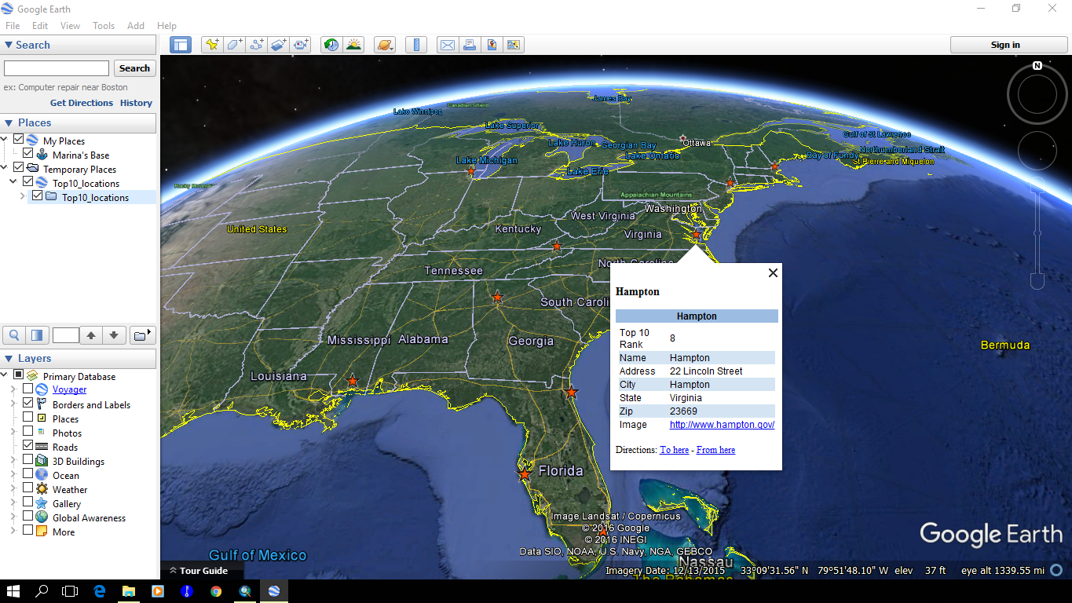Print the current view
The image size is (1072, 603).
[x=469, y=45]
